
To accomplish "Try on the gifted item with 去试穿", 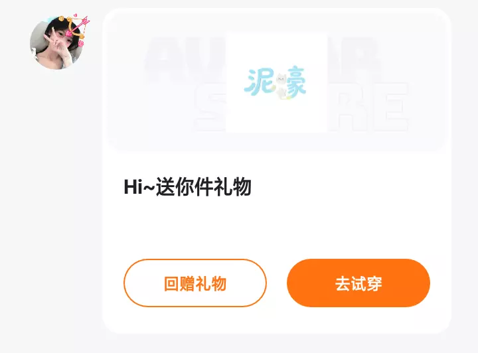I will tap(358, 283).
